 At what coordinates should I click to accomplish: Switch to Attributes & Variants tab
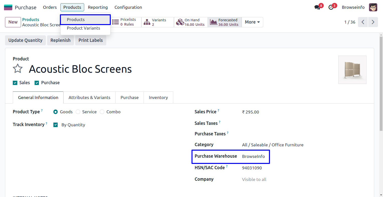89,97
